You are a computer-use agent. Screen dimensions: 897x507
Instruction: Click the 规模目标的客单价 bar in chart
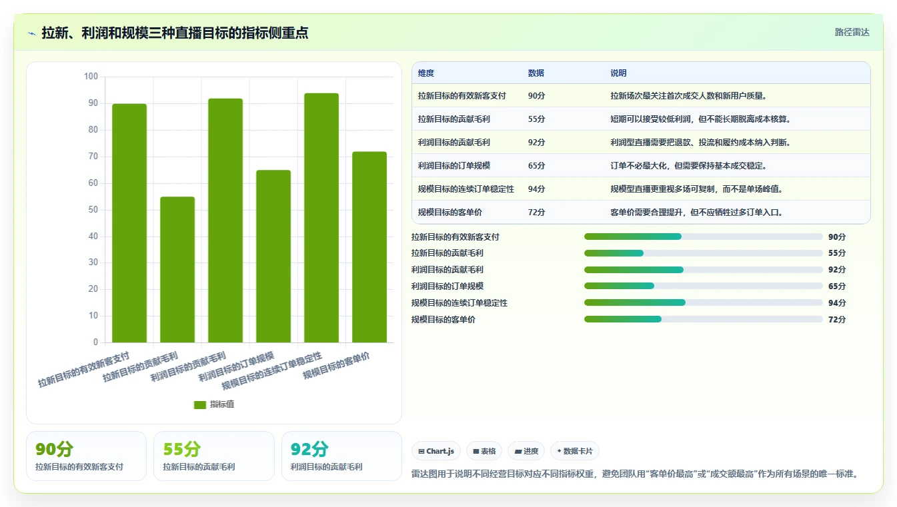click(369, 247)
